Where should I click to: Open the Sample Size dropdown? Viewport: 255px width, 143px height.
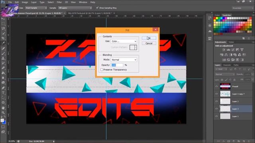(36, 8)
